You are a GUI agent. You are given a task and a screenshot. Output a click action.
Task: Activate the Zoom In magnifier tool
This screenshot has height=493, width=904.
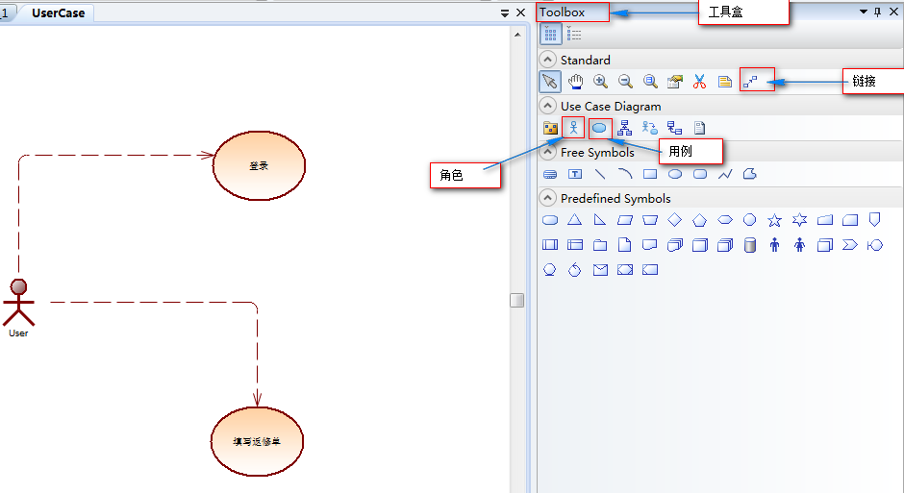pos(600,82)
